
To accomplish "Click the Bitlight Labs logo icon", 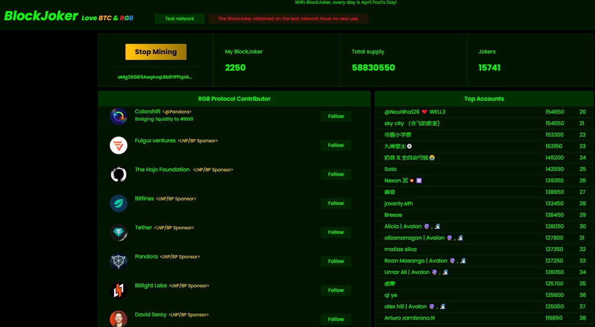I will point(119,290).
